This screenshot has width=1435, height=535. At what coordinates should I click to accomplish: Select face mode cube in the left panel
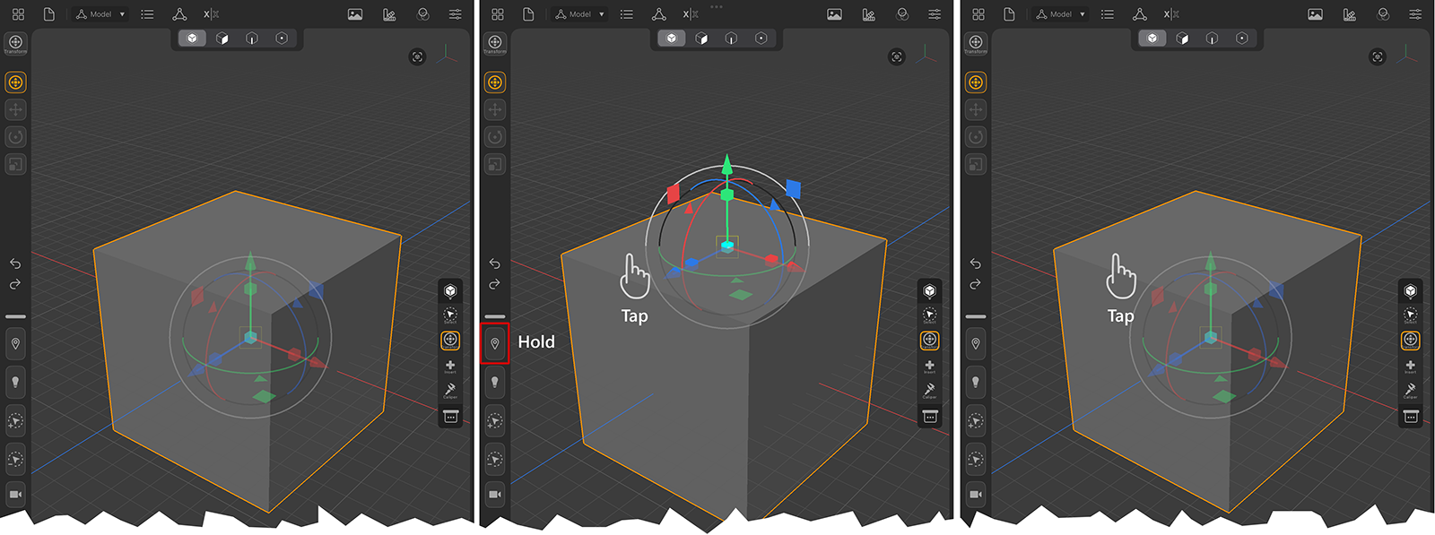222,39
